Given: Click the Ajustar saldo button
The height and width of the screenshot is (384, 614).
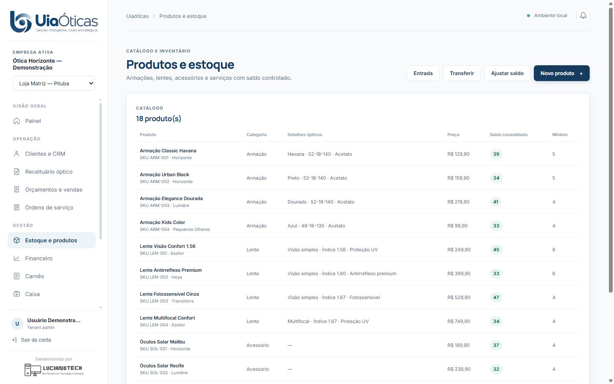Looking at the screenshot, I should coord(507,73).
